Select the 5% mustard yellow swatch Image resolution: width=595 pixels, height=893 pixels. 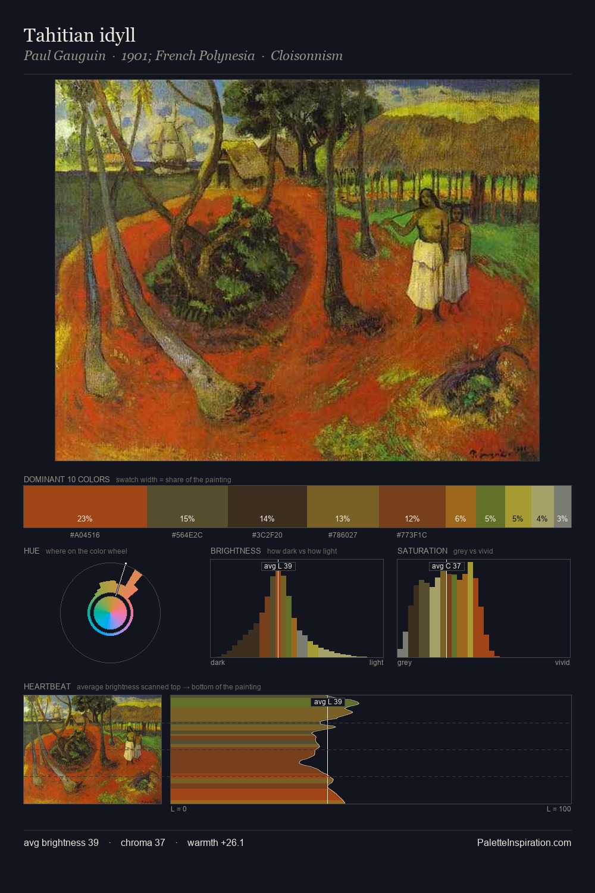[518, 507]
